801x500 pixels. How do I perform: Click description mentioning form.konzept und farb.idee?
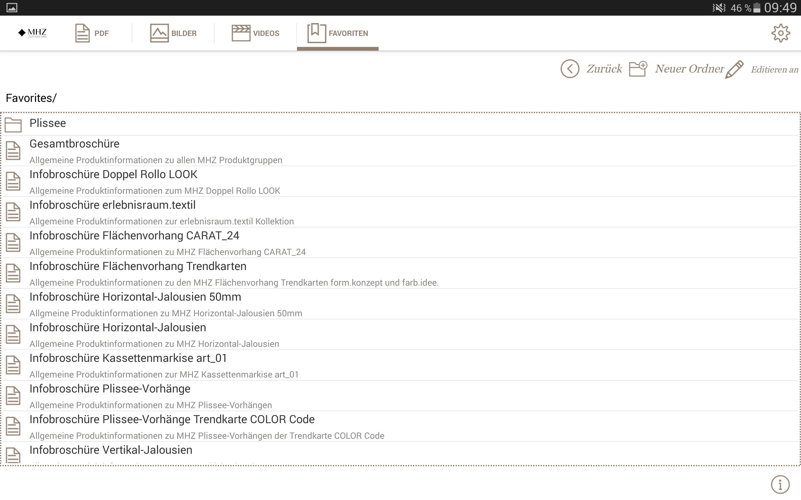point(234,283)
